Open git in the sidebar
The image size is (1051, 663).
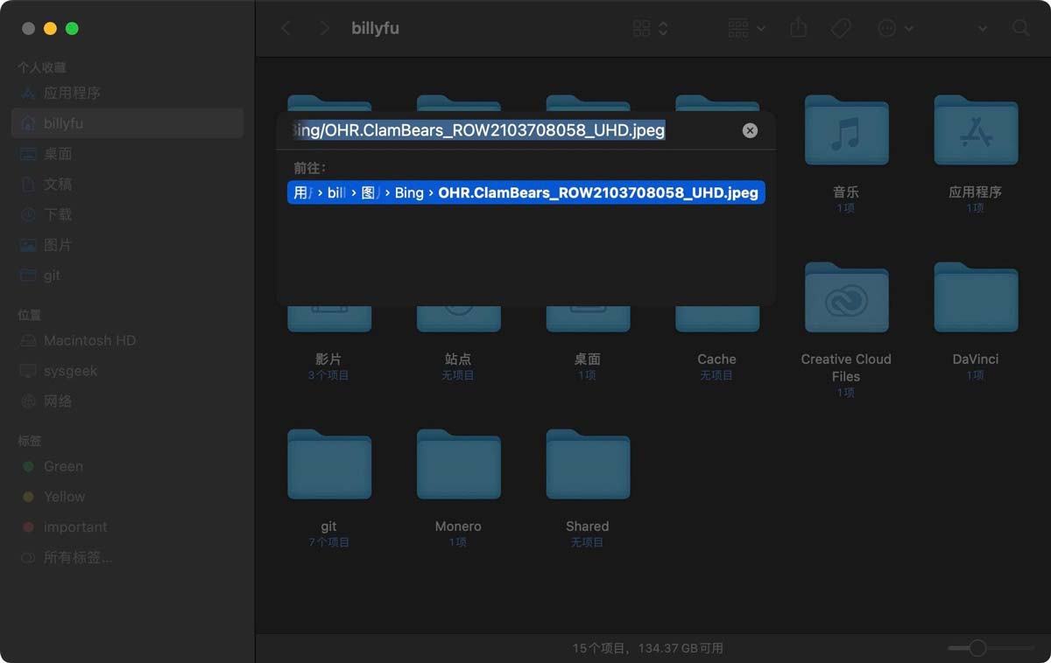(127, 276)
